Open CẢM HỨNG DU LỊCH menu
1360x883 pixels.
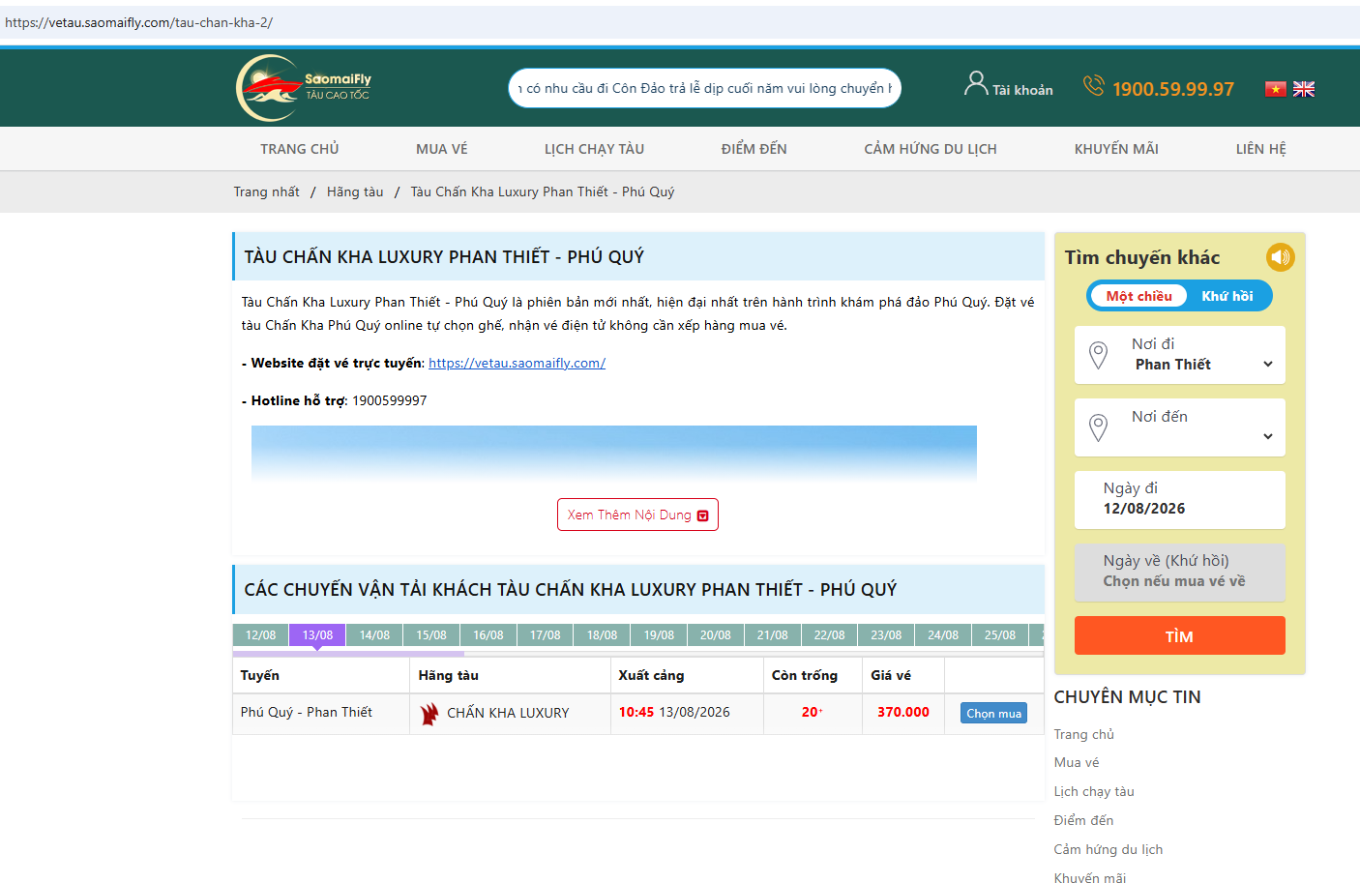931,149
